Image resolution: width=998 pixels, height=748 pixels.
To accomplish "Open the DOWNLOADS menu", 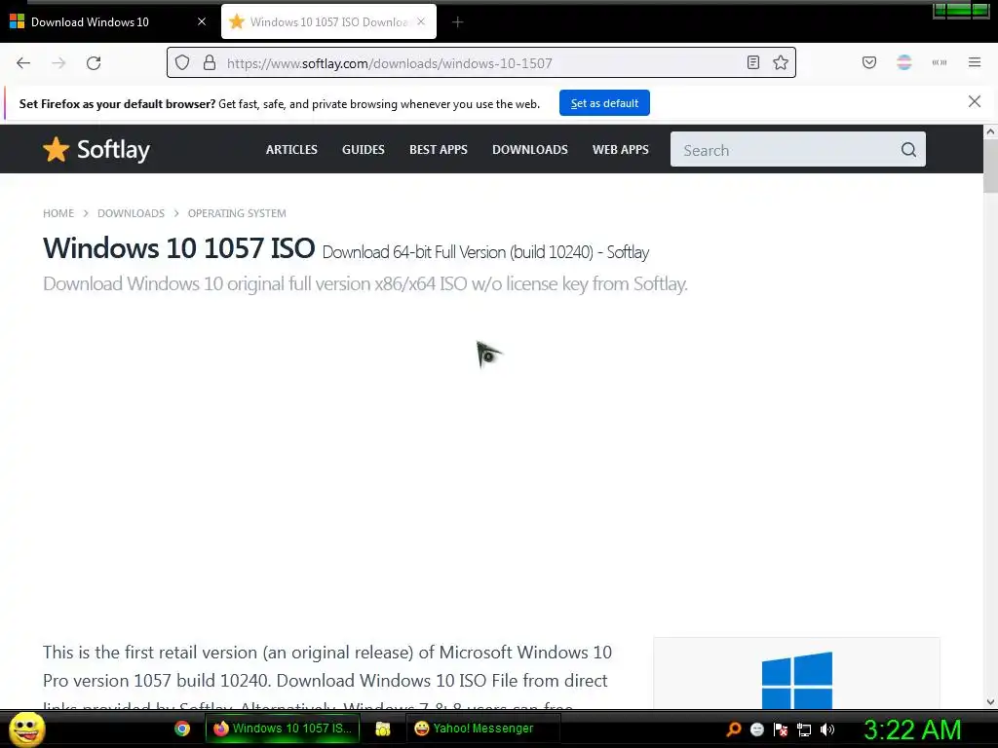I will (x=529, y=149).
